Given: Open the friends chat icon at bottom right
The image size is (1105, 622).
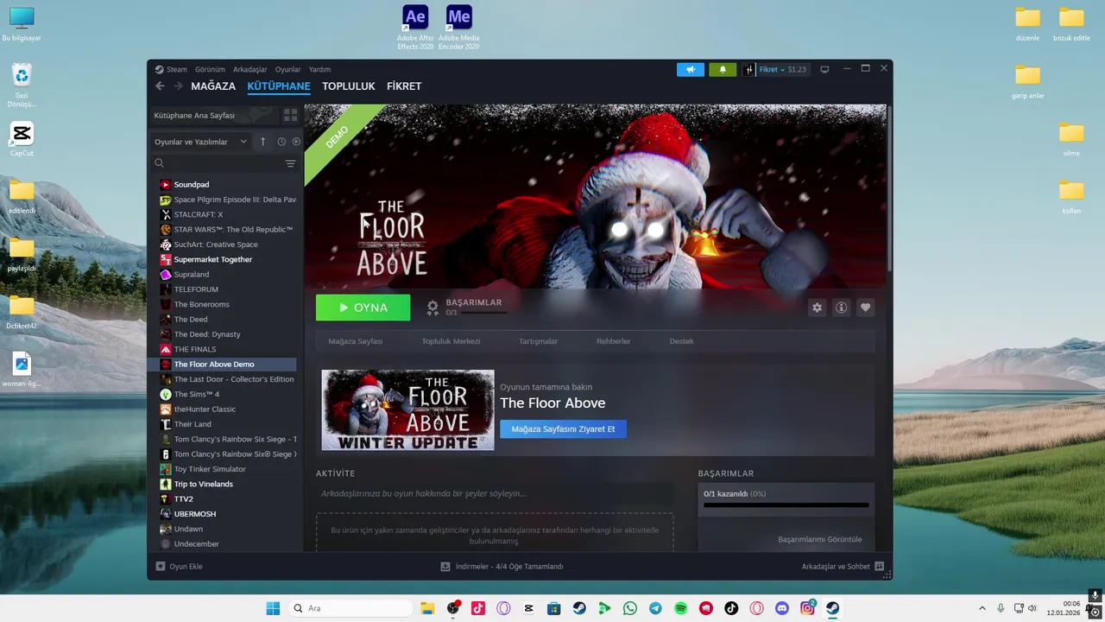Looking at the screenshot, I should pyautogui.click(x=879, y=567).
